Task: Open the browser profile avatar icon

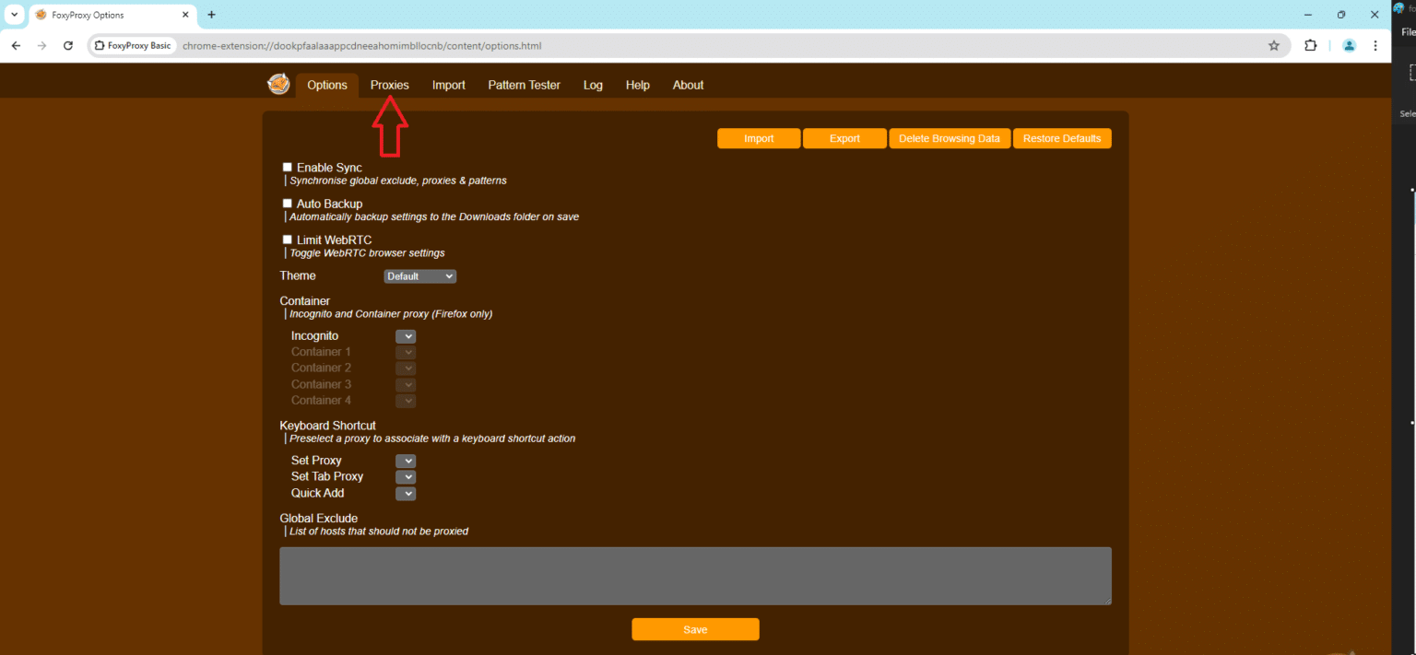Action: coord(1349,45)
